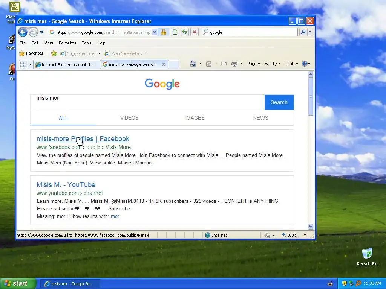Select the misis mor Google Search tab
Screen dimensions: 386x289
132,64
